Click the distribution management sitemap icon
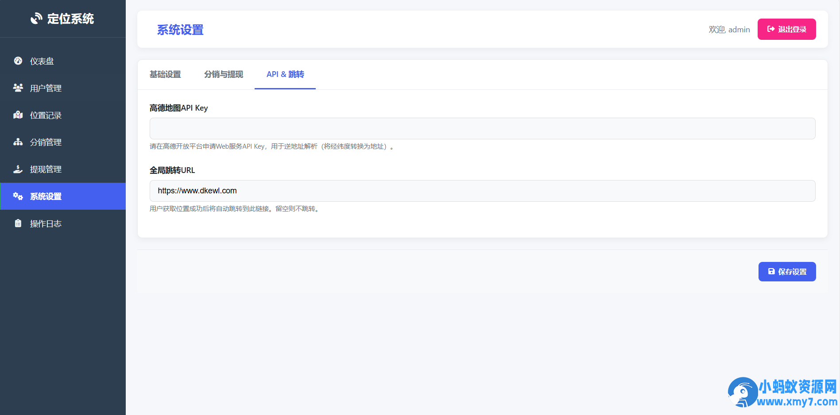 coord(18,142)
